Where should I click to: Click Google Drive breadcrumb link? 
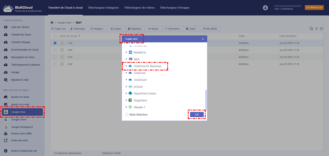pyautogui.click(x=64, y=22)
